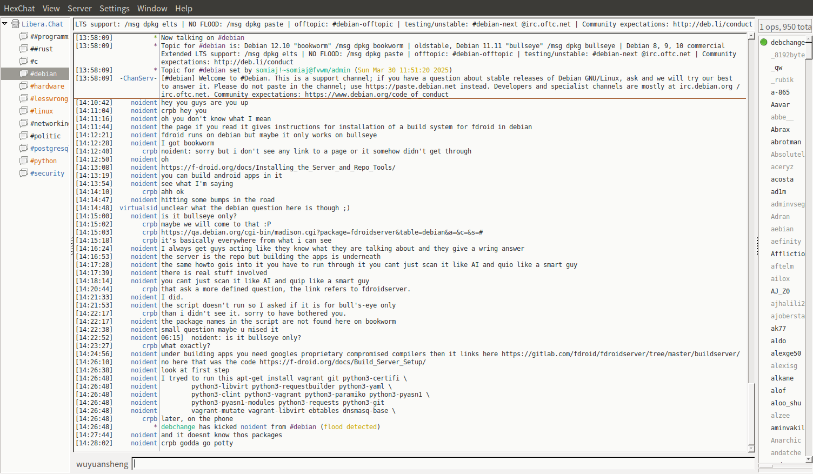Select user aloo_shu in the user list
This screenshot has width=813, height=474.
point(786,403)
